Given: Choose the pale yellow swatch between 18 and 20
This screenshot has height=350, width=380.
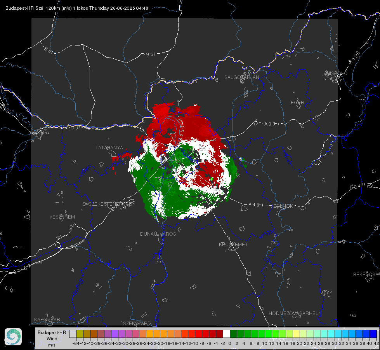Looking at the screenshot, I should coord(296,334).
